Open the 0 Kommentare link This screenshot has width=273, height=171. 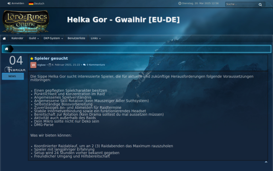tap(96, 65)
